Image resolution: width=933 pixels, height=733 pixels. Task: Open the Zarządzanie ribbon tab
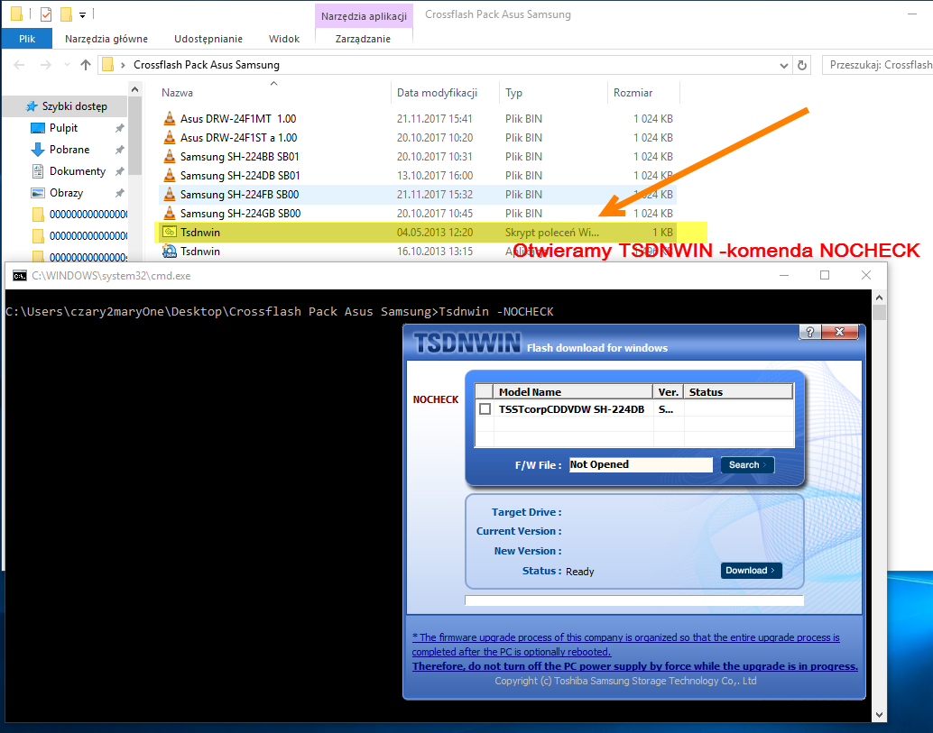click(x=363, y=39)
